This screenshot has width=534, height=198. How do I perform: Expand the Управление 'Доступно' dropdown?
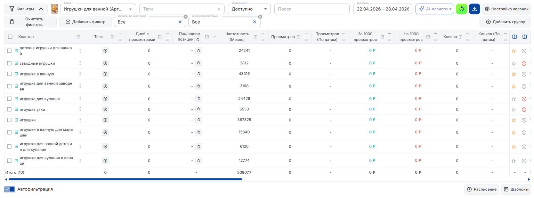tap(249, 9)
